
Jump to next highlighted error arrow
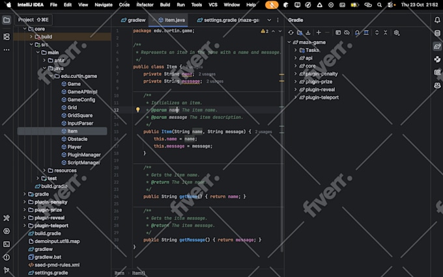click(280, 31)
